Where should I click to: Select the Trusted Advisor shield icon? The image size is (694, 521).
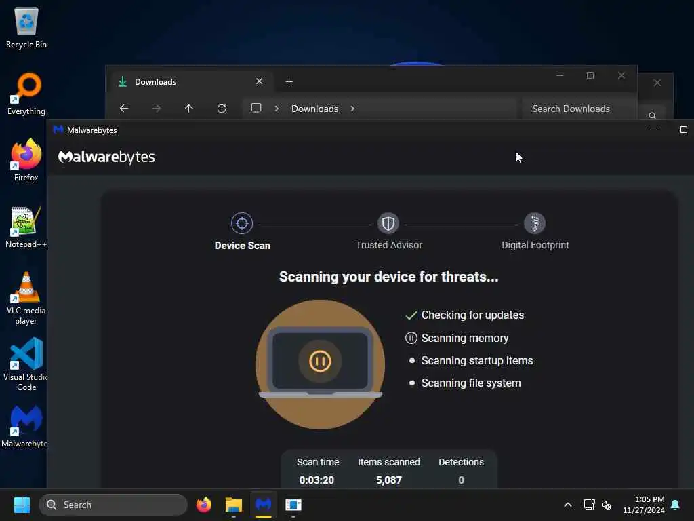click(388, 223)
